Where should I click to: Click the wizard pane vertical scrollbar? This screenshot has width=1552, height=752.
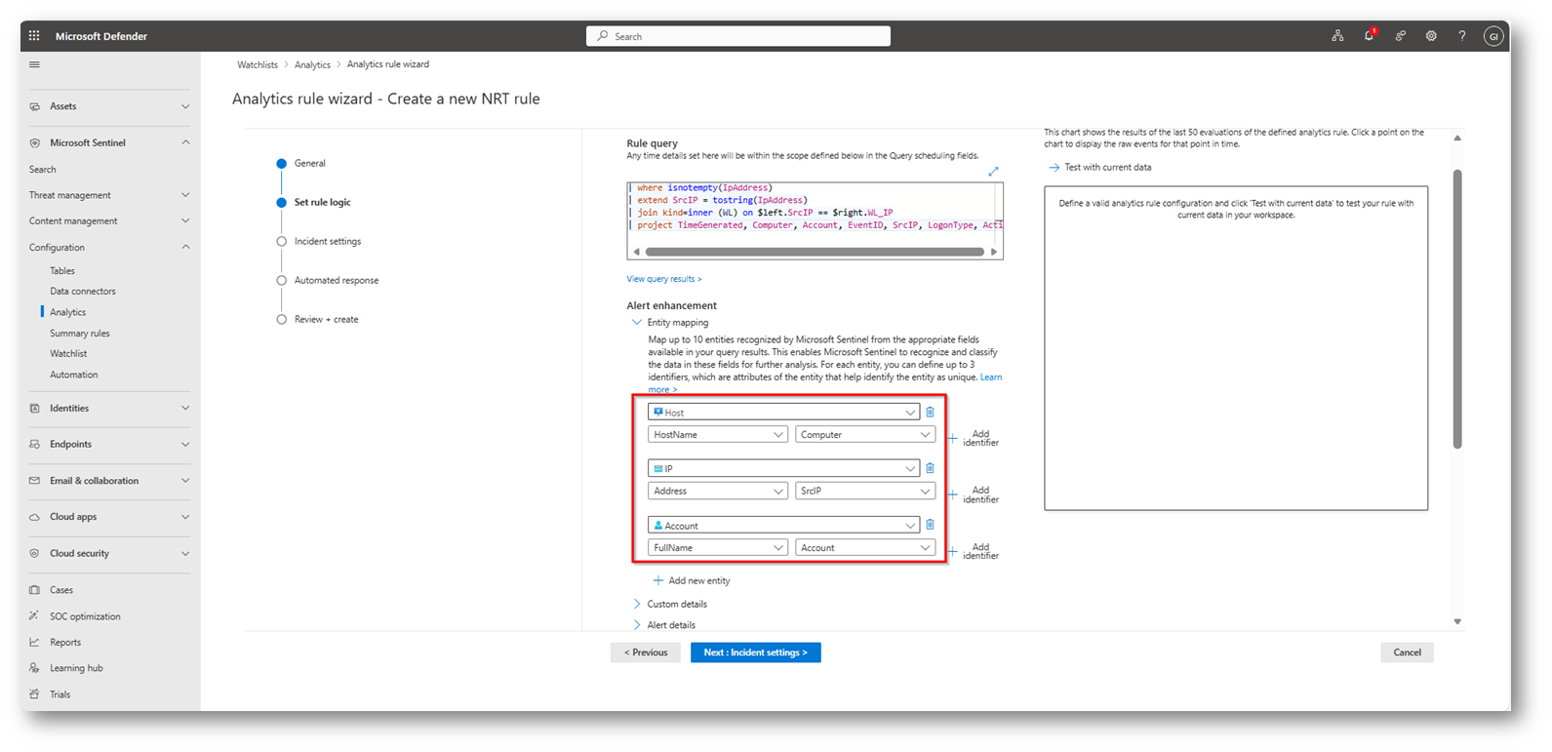1457,309
